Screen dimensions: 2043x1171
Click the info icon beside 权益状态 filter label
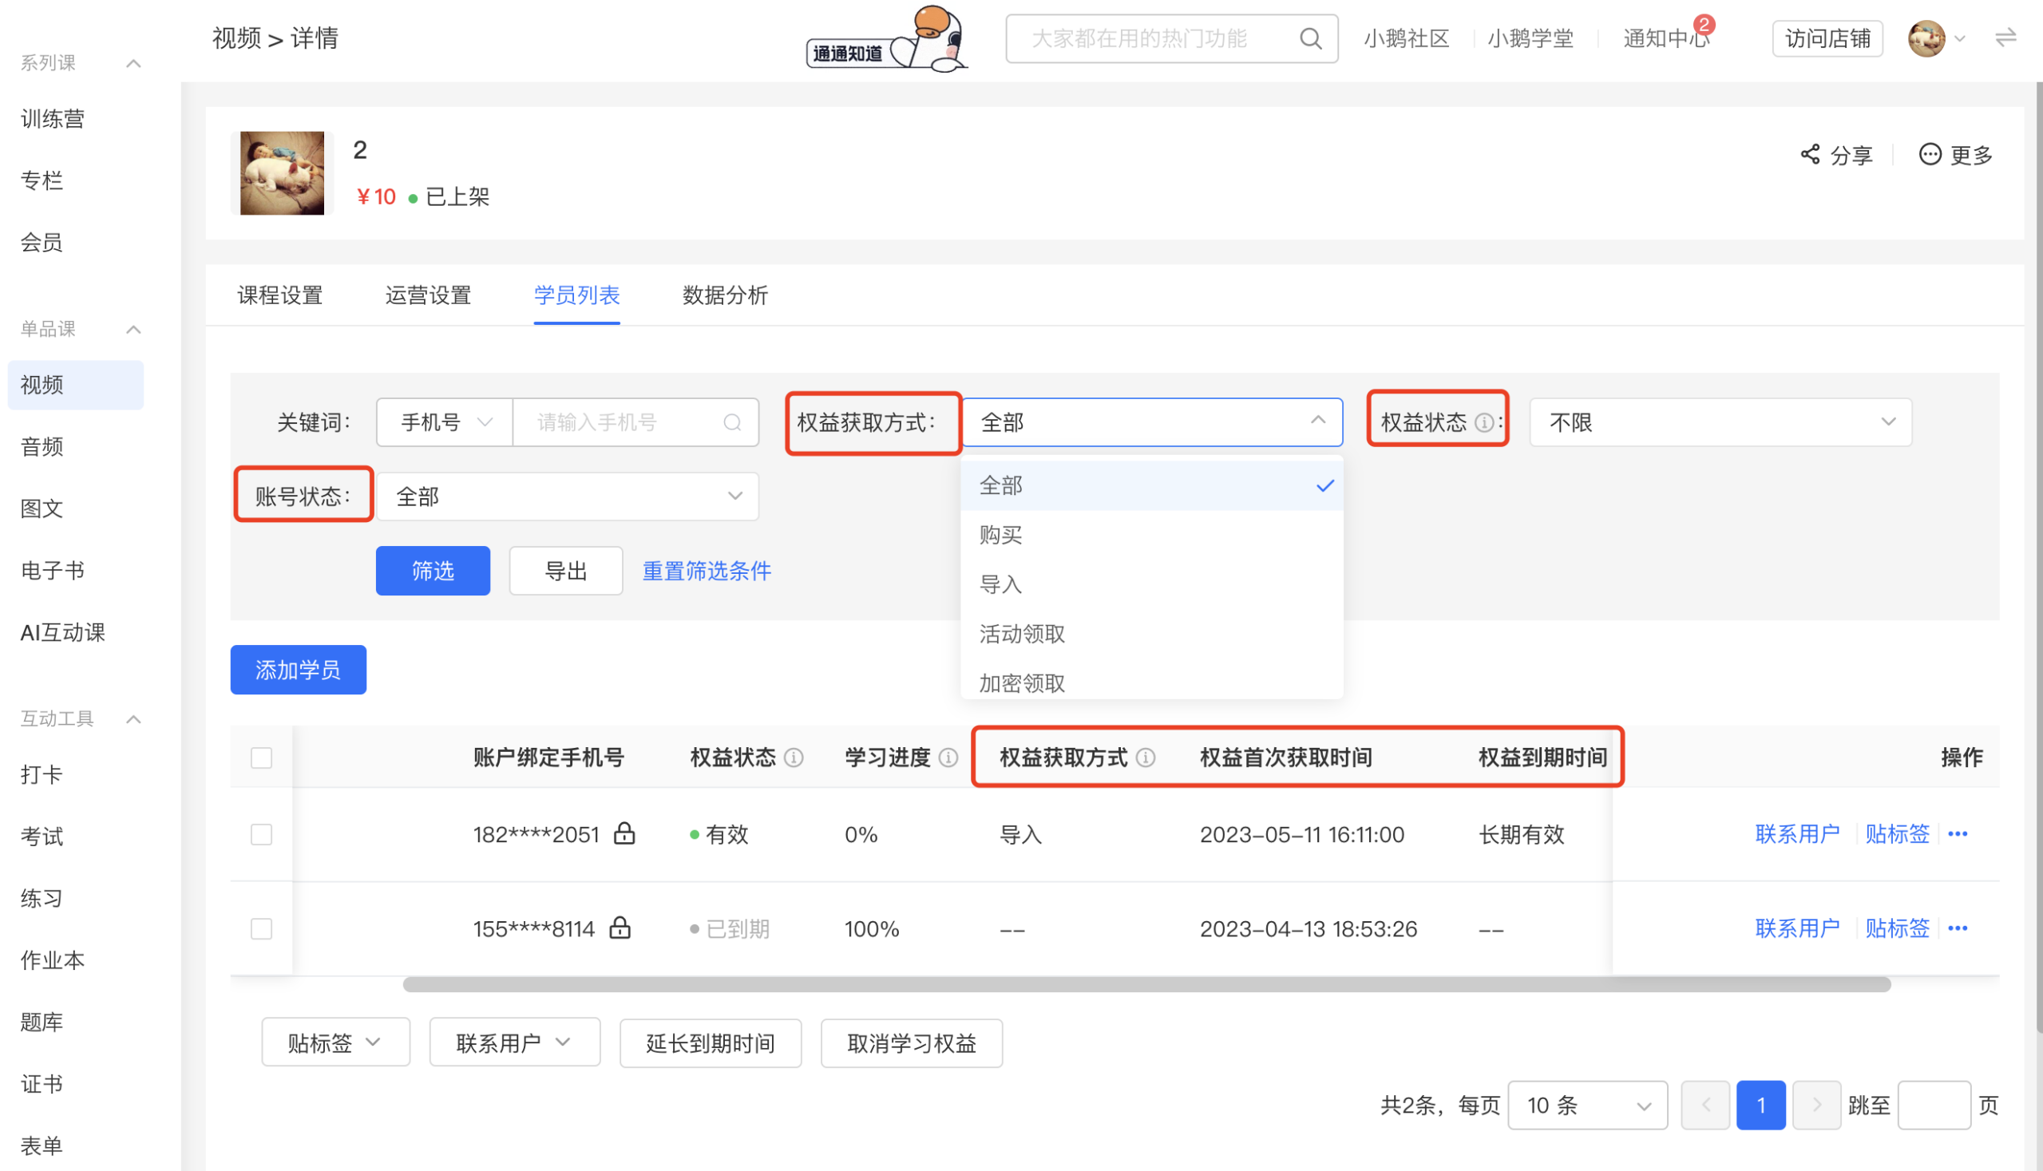coord(1484,422)
